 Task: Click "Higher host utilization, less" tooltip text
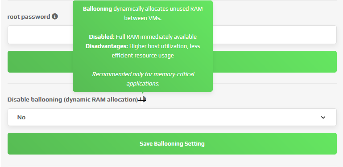(x=165, y=46)
